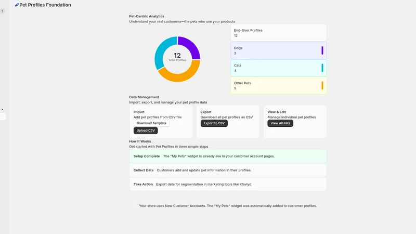
Task: Click 'Add pet profiles from CSV file' text
Action: tap(158, 117)
